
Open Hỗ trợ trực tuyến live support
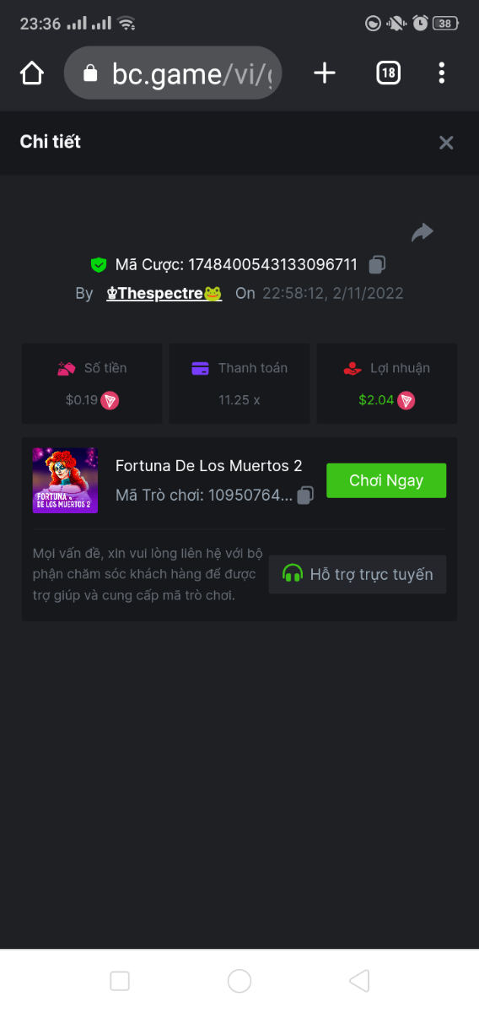click(358, 574)
